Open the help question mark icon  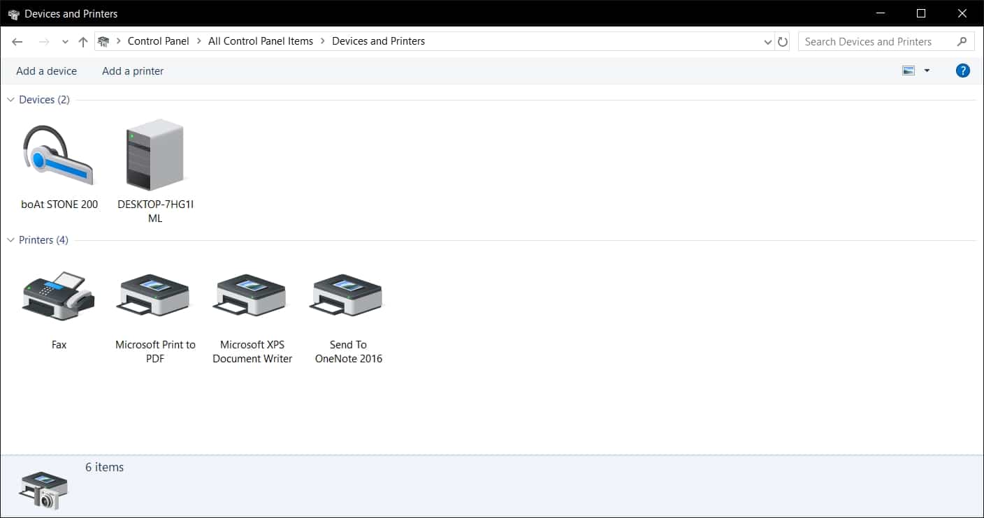tap(963, 71)
